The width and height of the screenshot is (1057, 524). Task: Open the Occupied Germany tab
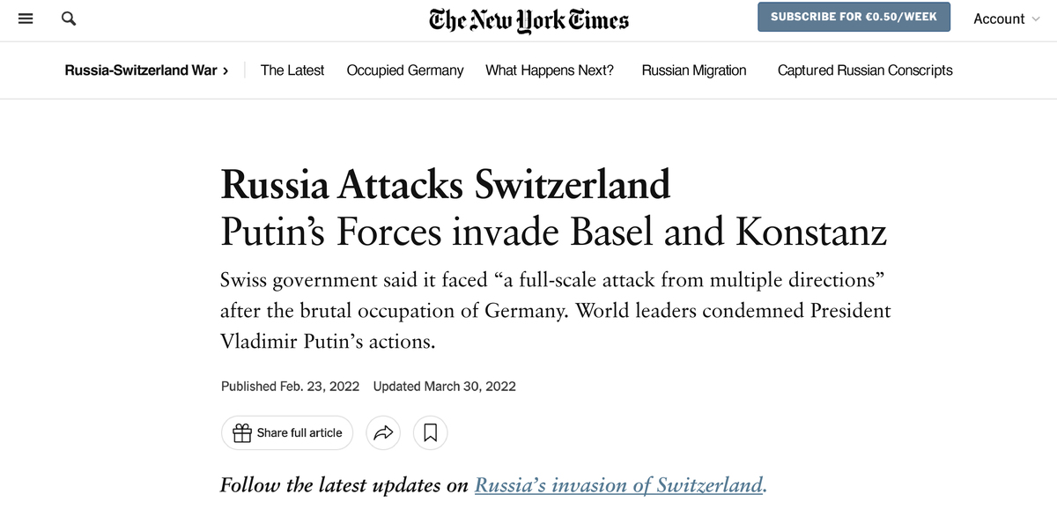(405, 70)
